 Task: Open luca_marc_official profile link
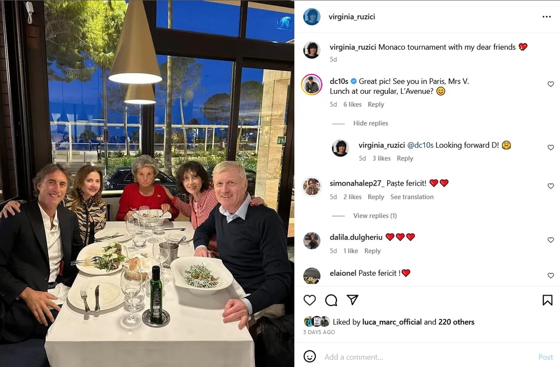click(392, 322)
